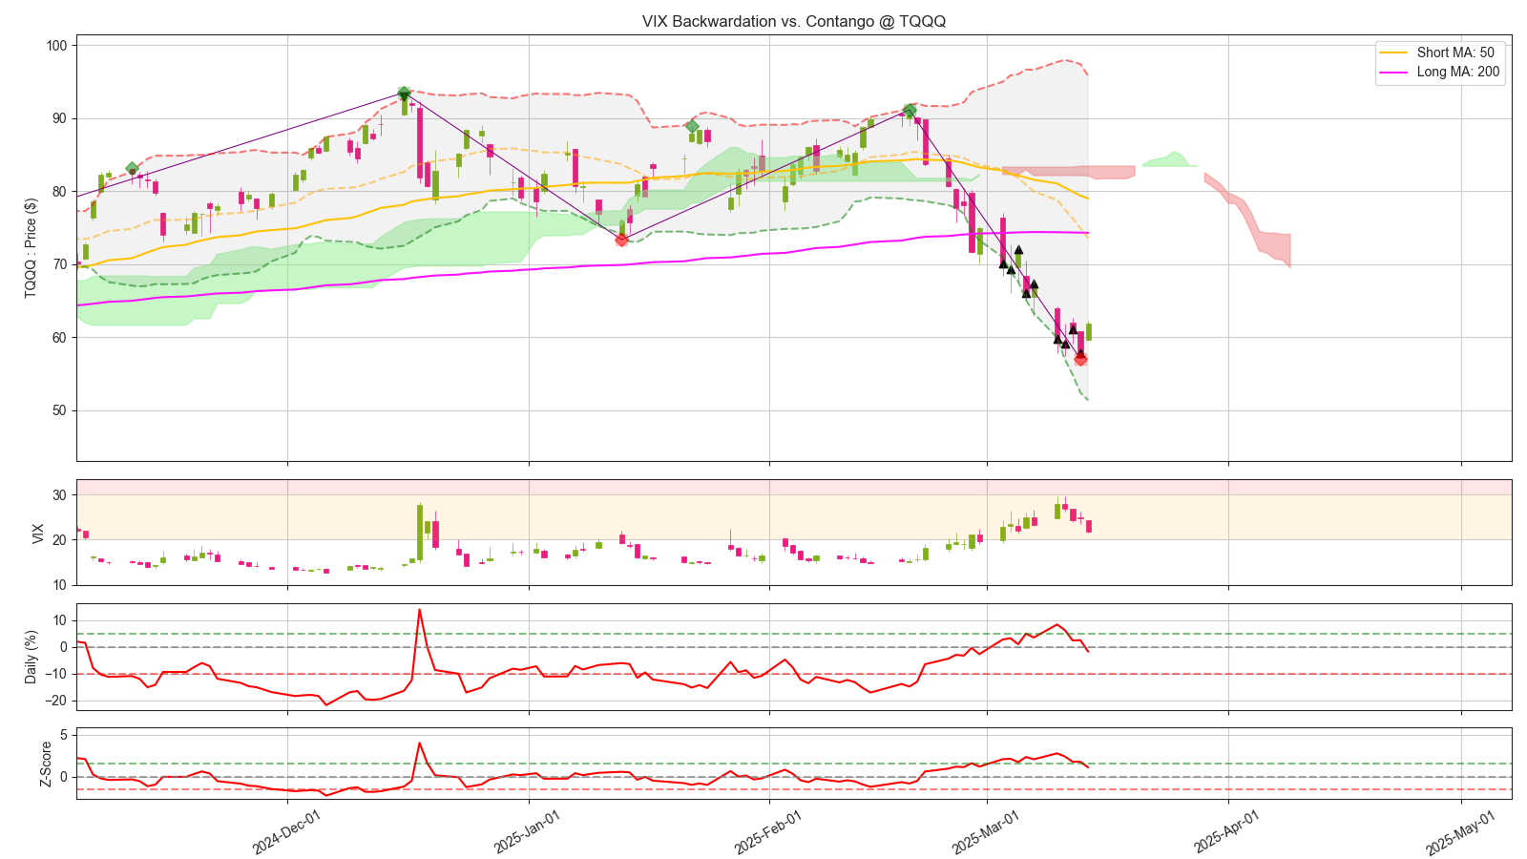This screenshot has height=859, width=1527.
Task: Click the red diamond marker at mid-March low
Action: coord(1080,359)
